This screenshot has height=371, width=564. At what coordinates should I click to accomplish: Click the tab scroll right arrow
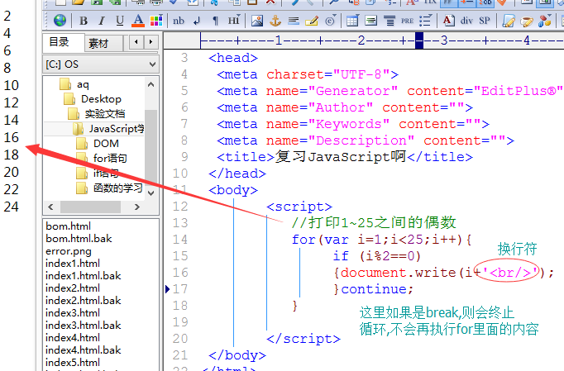pyautogui.click(x=151, y=42)
